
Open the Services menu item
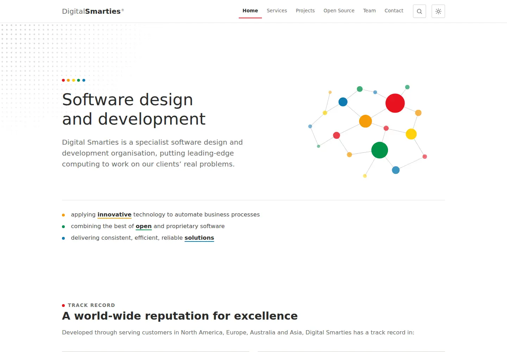[x=277, y=11]
